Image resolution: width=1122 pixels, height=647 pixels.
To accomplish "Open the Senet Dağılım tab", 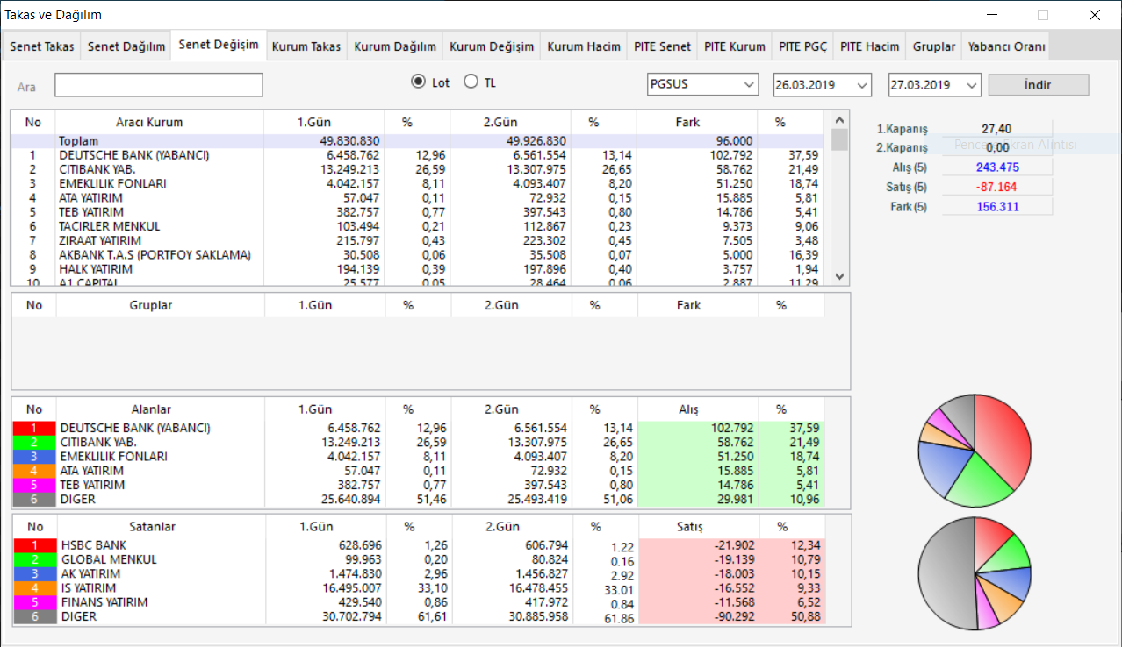I will click(x=126, y=46).
